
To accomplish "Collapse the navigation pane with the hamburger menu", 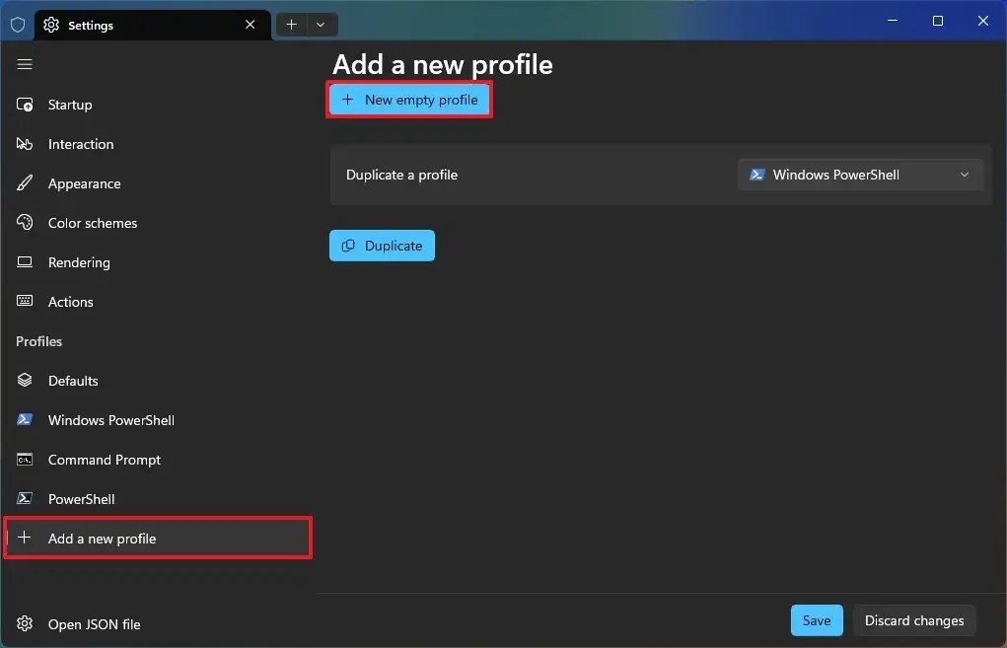I will pos(25,64).
